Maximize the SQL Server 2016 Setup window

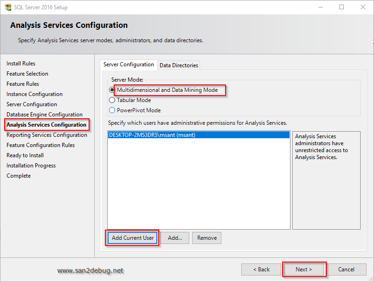click(342, 7)
